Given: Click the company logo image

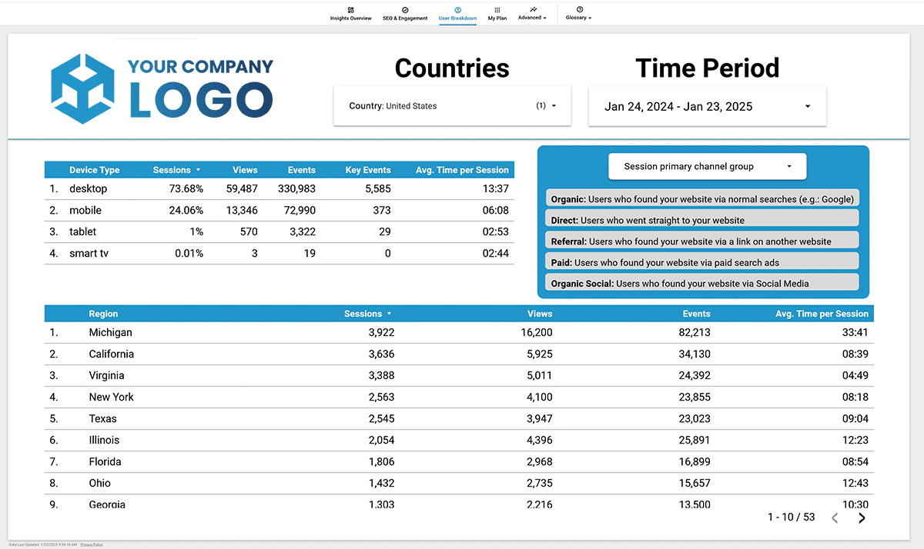Looking at the screenshot, I should [x=162, y=89].
